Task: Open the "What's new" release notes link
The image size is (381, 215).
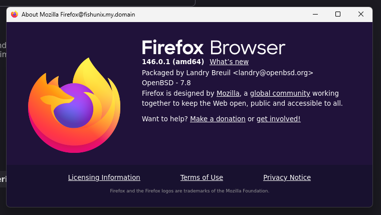Action: (229, 62)
